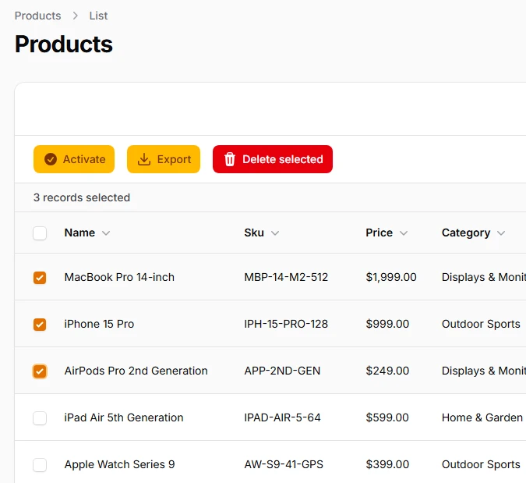Click the Activate button
The width and height of the screenshot is (526, 483).
[x=74, y=159]
